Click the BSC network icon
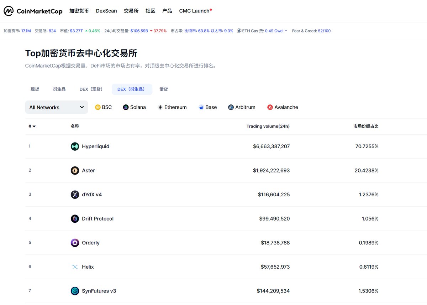 98,107
